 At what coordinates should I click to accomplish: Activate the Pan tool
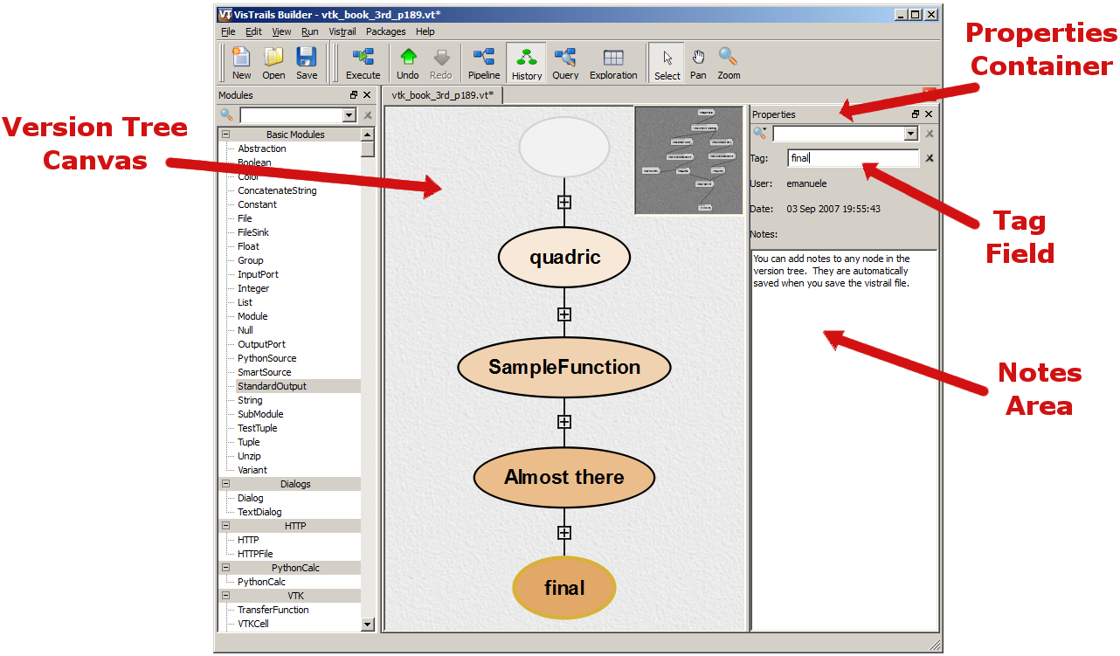pyautogui.click(x=698, y=63)
